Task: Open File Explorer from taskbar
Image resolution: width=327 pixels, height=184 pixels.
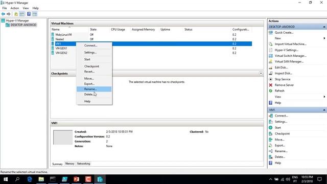Action: (x=41, y=179)
